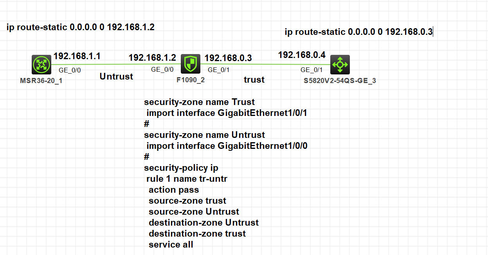Select the MSR36-20_1 router icon

41,64
